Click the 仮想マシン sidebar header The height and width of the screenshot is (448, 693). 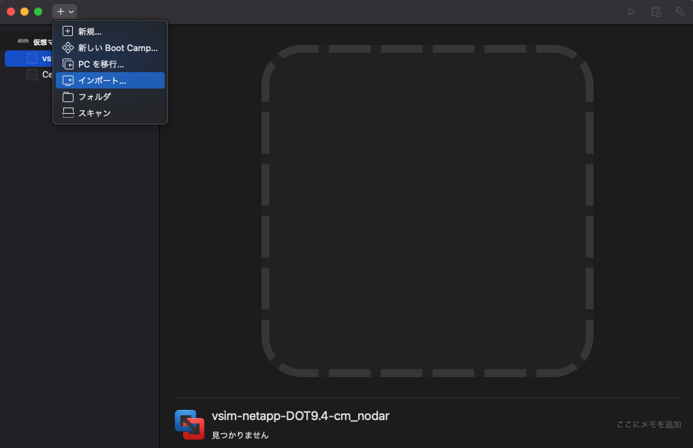[35, 42]
